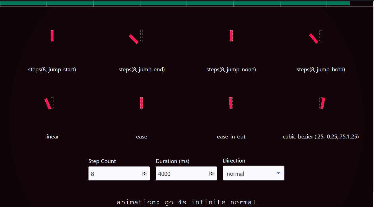Click the ease label
The image size is (374, 207).
pyautogui.click(x=142, y=137)
